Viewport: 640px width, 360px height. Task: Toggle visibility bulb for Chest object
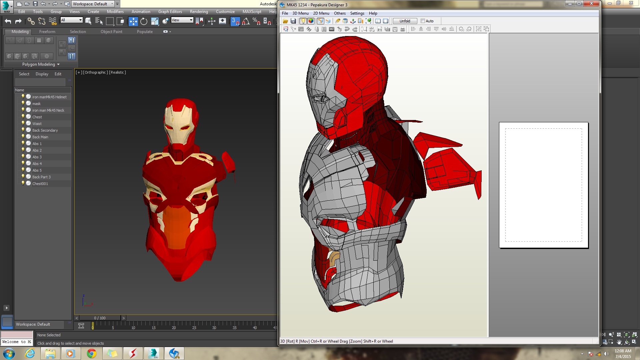click(x=23, y=116)
